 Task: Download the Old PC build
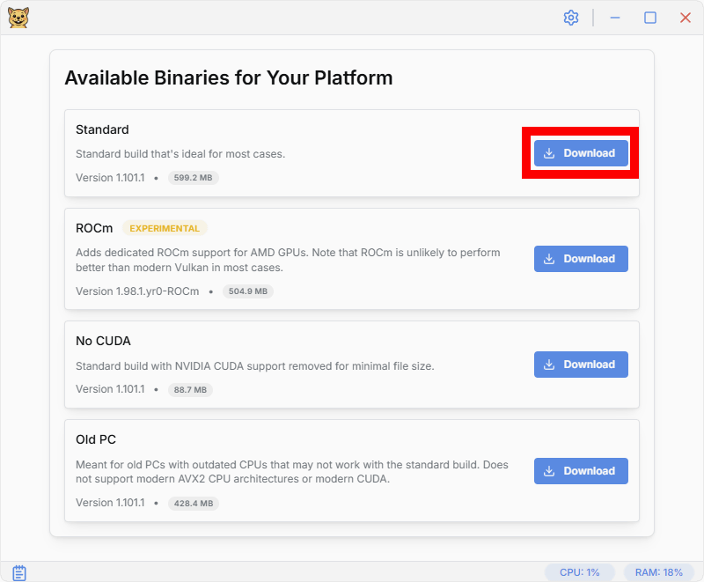tap(581, 471)
